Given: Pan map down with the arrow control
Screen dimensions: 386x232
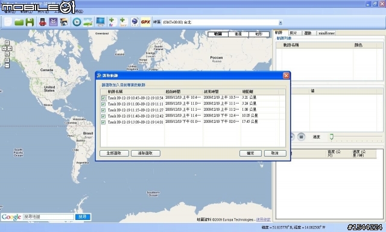Looking at the screenshot, I should point(7,54).
